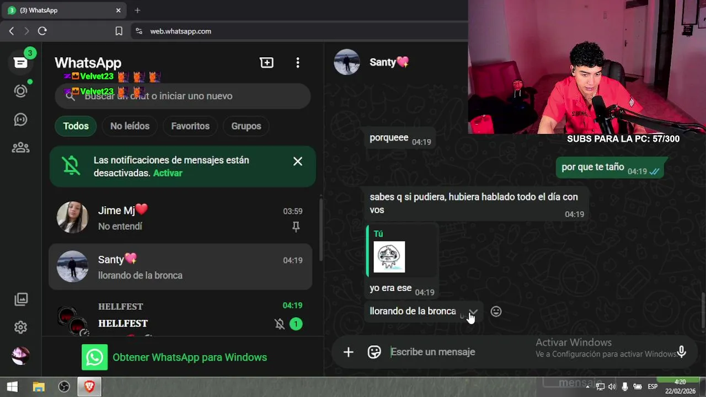The image size is (706, 397).
Task: Open the Communities icon in sidebar
Action: pyautogui.click(x=21, y=148)
